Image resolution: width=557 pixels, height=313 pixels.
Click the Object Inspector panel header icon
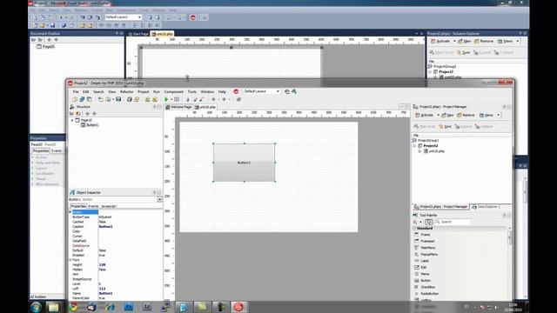click(72, 192)
